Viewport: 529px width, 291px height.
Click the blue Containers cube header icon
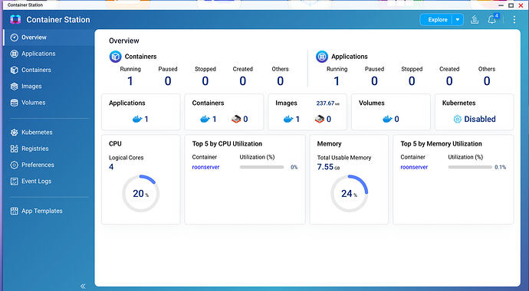tap(115, 57)
